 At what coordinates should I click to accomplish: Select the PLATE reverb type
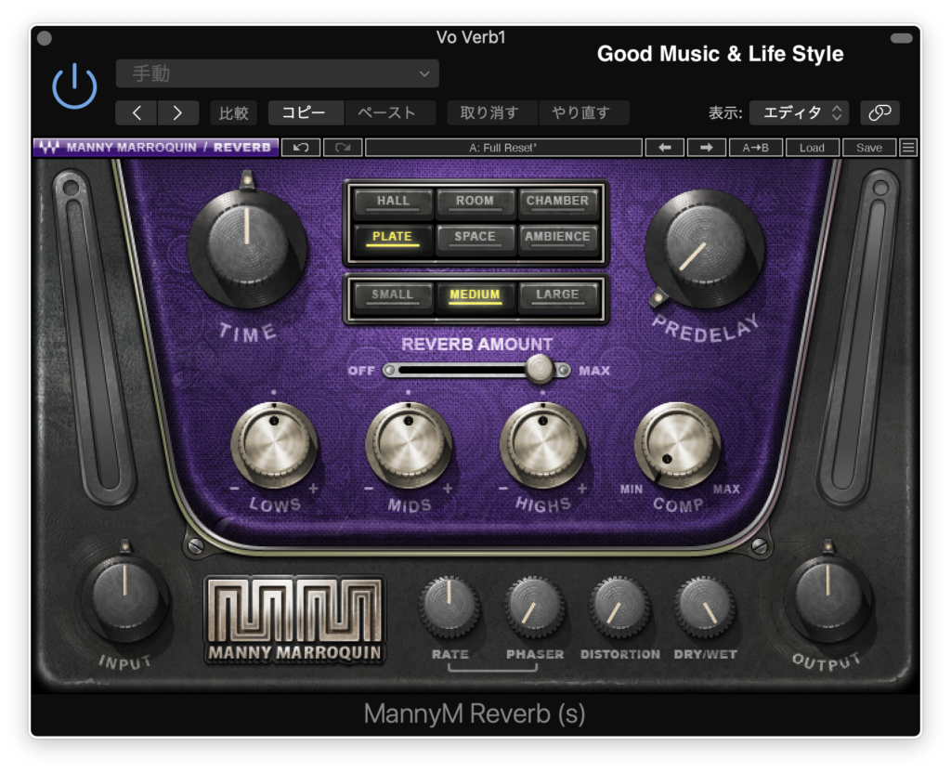[x=393, y=237]
